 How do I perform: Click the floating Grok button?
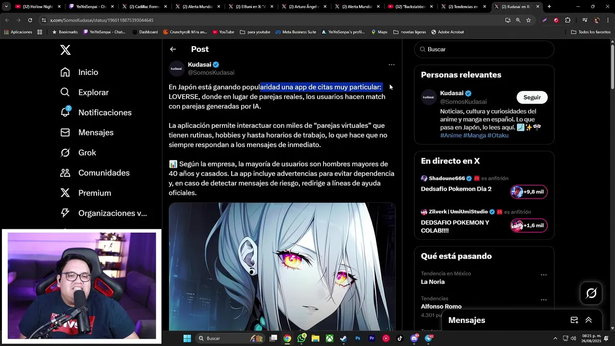coord(591,293)
